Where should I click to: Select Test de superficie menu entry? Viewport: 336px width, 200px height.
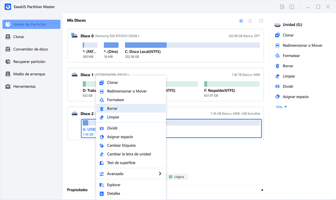tap(131, 163)
